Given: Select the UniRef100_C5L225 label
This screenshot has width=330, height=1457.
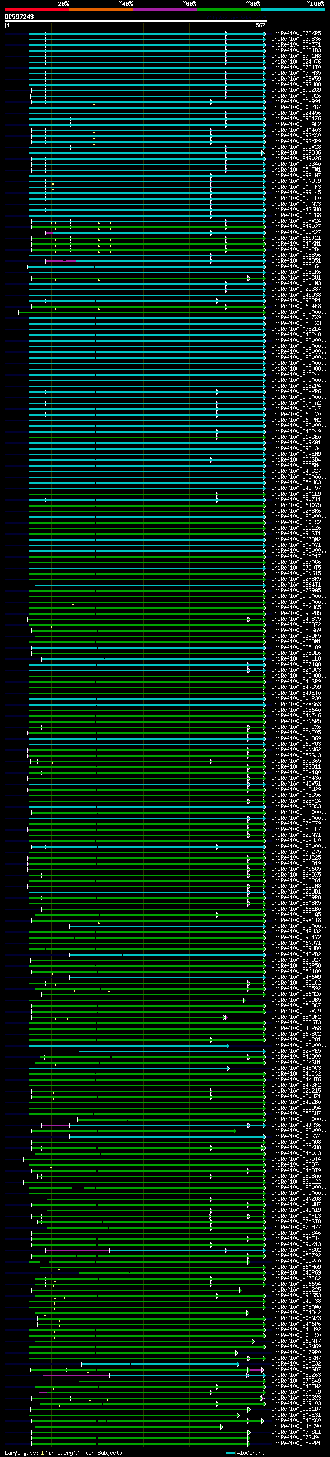Looking at the screenshot, I should point(296,1290).
